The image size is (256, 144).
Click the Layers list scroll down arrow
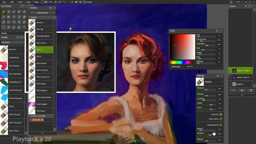254,85
